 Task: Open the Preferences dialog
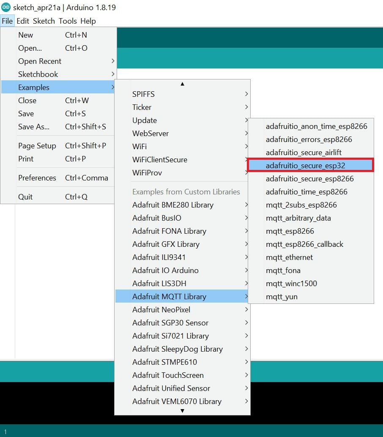point(37,178)
